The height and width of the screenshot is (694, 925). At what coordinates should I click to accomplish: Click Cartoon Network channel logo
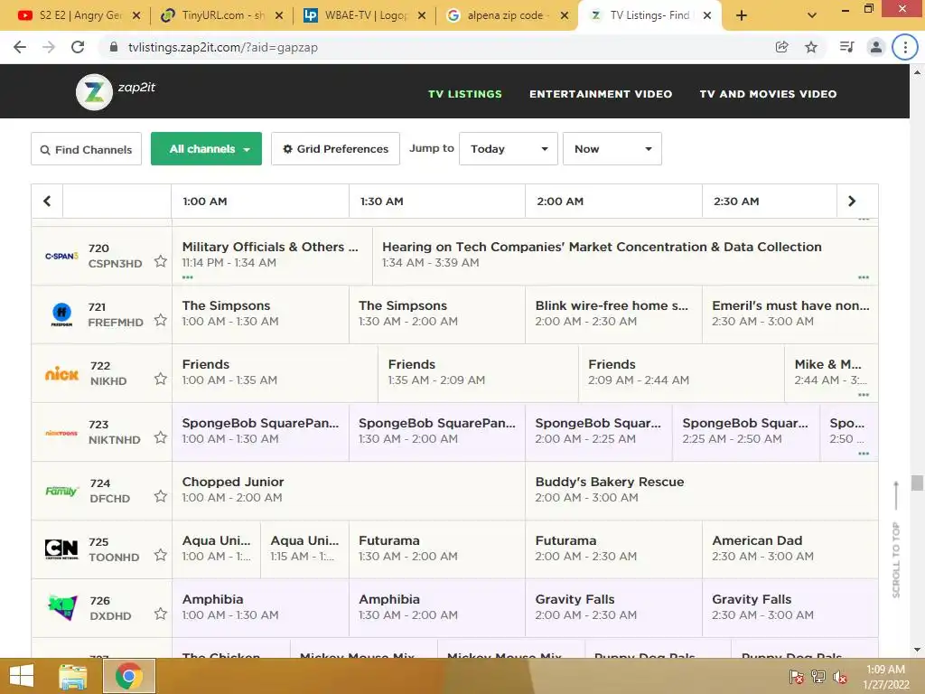pyautogui.click(x=61, y=549)
